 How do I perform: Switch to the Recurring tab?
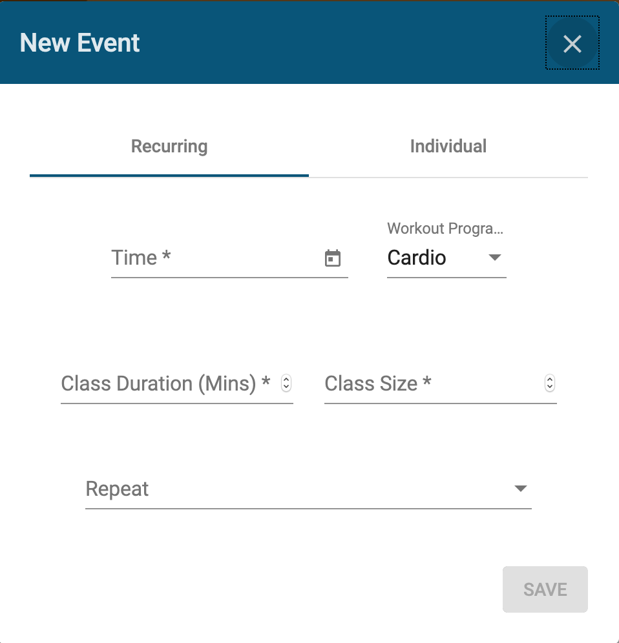coord(169,147)
